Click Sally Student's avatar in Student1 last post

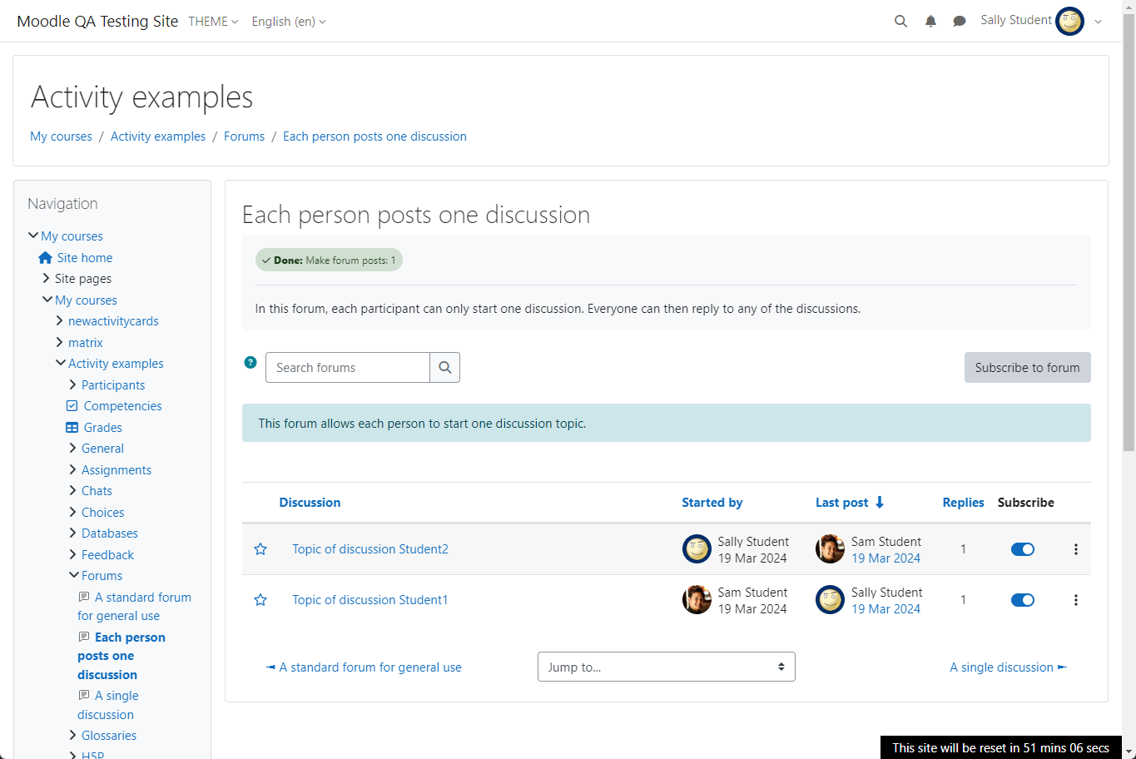(x=830, y=600)
